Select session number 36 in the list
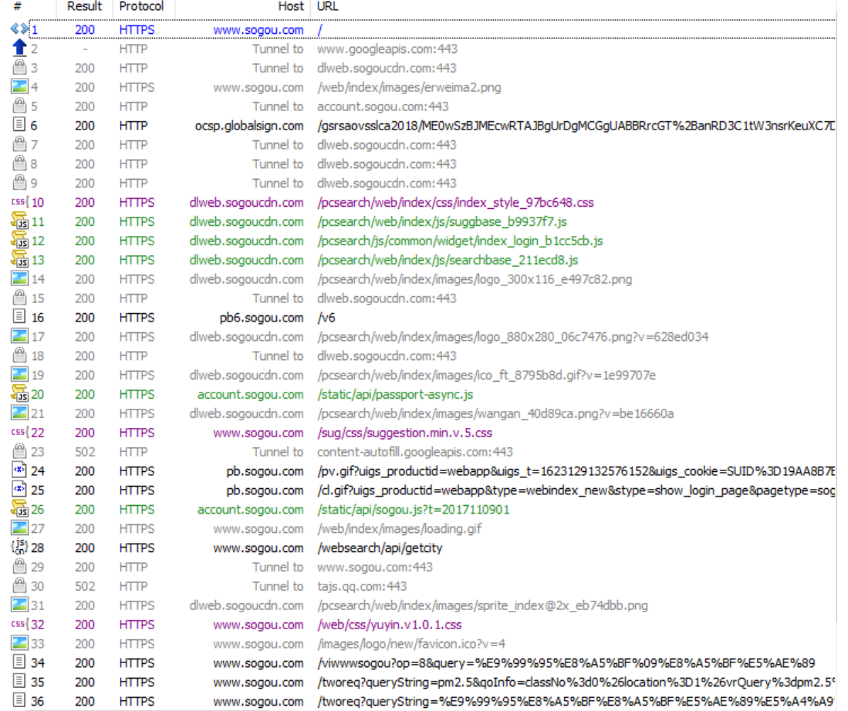The image size is (848, 711). [x=37, y=701]
